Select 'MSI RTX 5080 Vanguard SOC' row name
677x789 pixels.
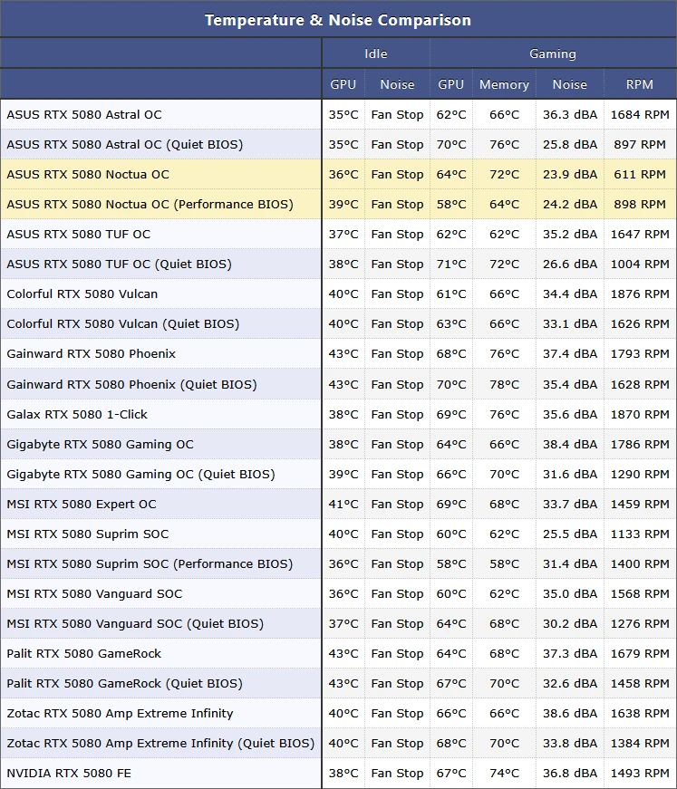pyautogui.click(x=94, y=593)
